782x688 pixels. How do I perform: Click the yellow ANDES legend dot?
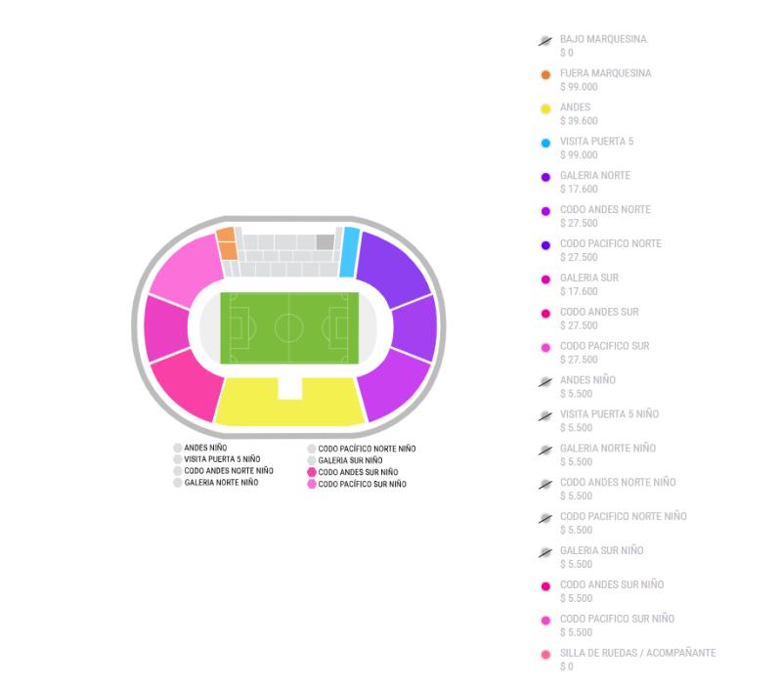click(543, 107)
